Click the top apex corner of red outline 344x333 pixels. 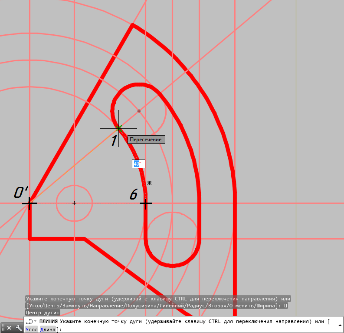tap(133, 25)
